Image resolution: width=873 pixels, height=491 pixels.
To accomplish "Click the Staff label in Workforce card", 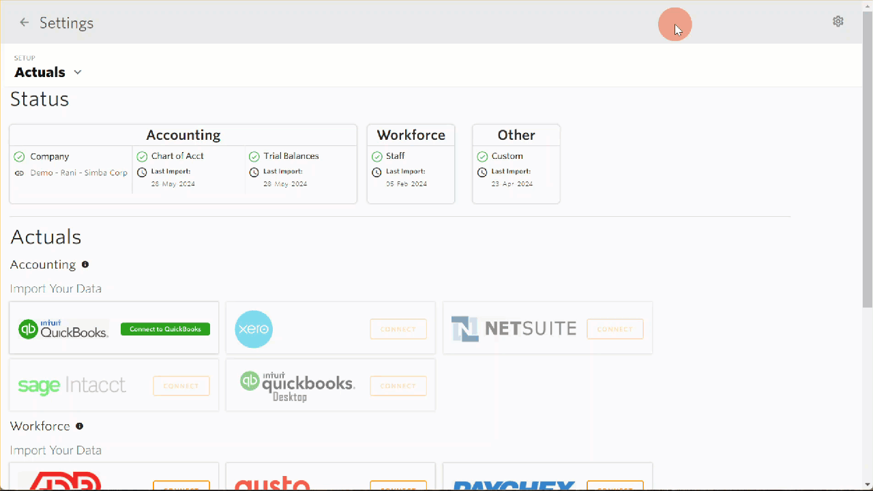I will 396,156.
